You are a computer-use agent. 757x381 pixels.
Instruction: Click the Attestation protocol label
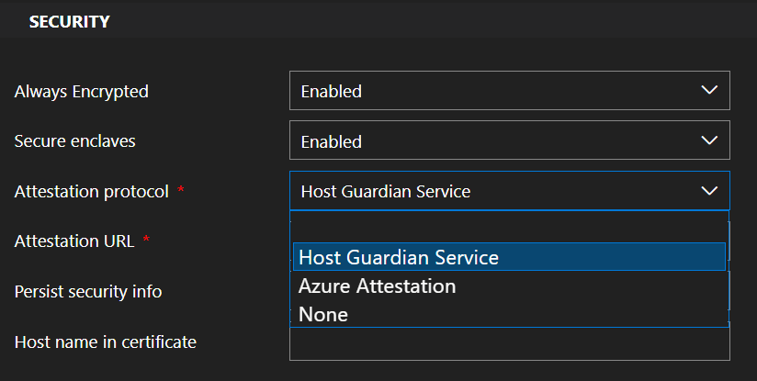coord(92,191)
